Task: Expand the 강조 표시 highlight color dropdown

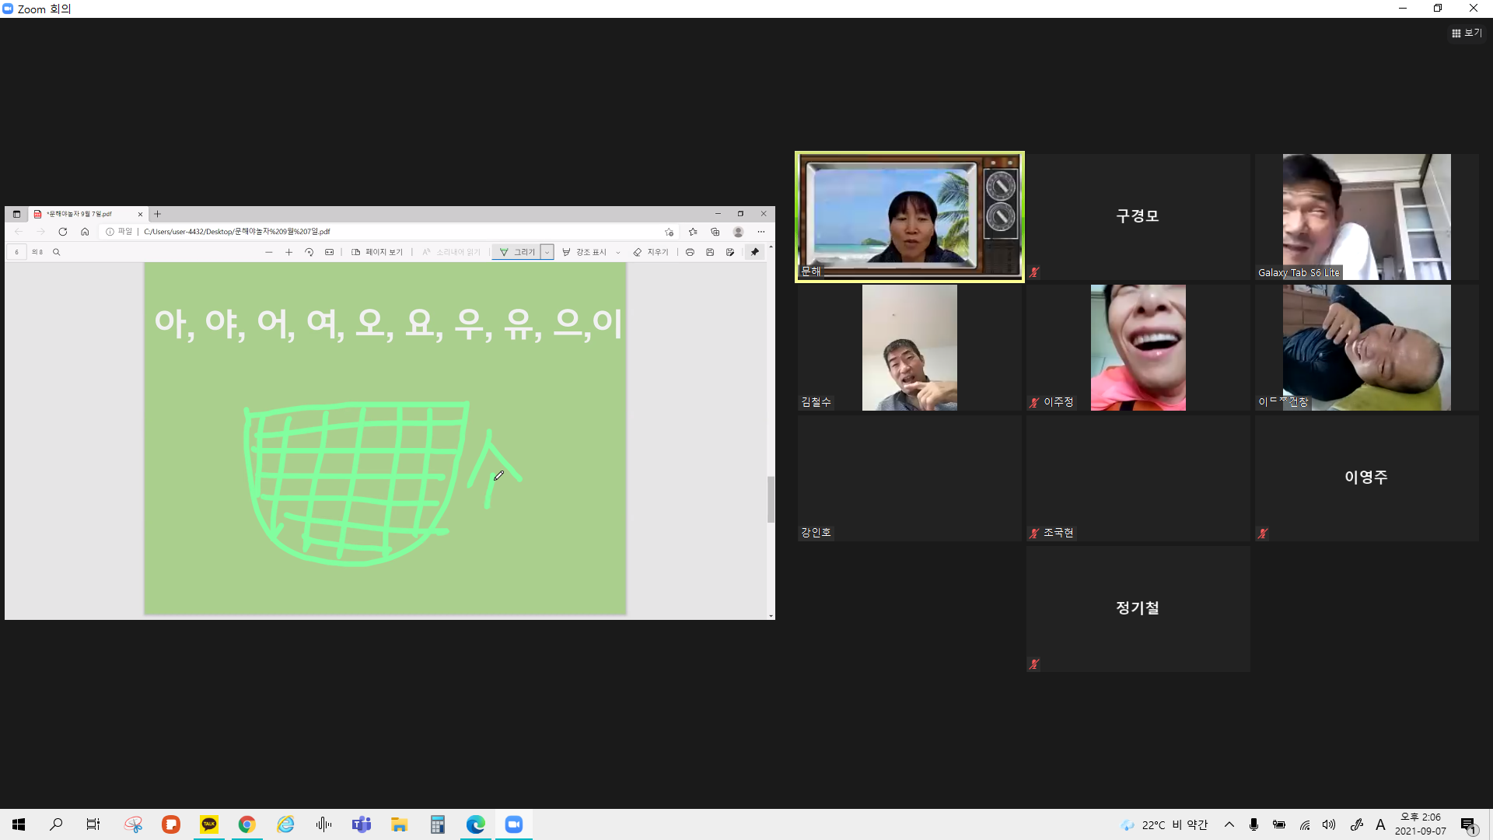Action: pos(618,252)
